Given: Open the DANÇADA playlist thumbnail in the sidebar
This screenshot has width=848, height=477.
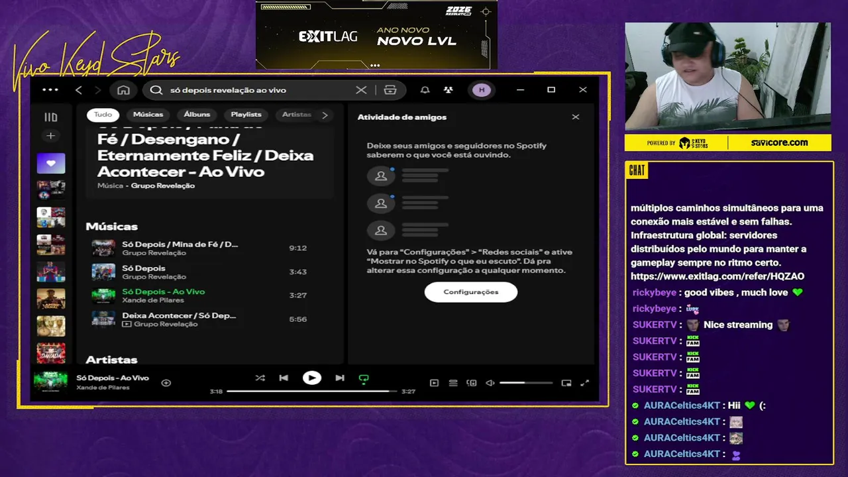Looking at the screenshot, I should (x=51, y=353).
